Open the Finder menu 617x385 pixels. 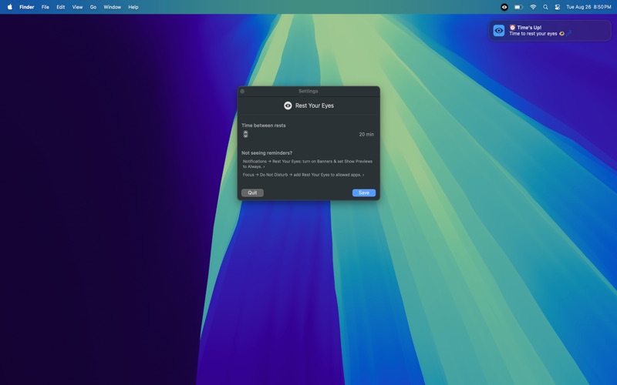[x=27, y=7]
